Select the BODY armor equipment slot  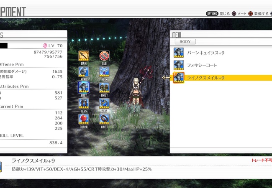(84, 87)
